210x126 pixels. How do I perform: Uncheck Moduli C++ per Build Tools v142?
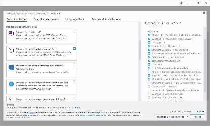[149, 79]
